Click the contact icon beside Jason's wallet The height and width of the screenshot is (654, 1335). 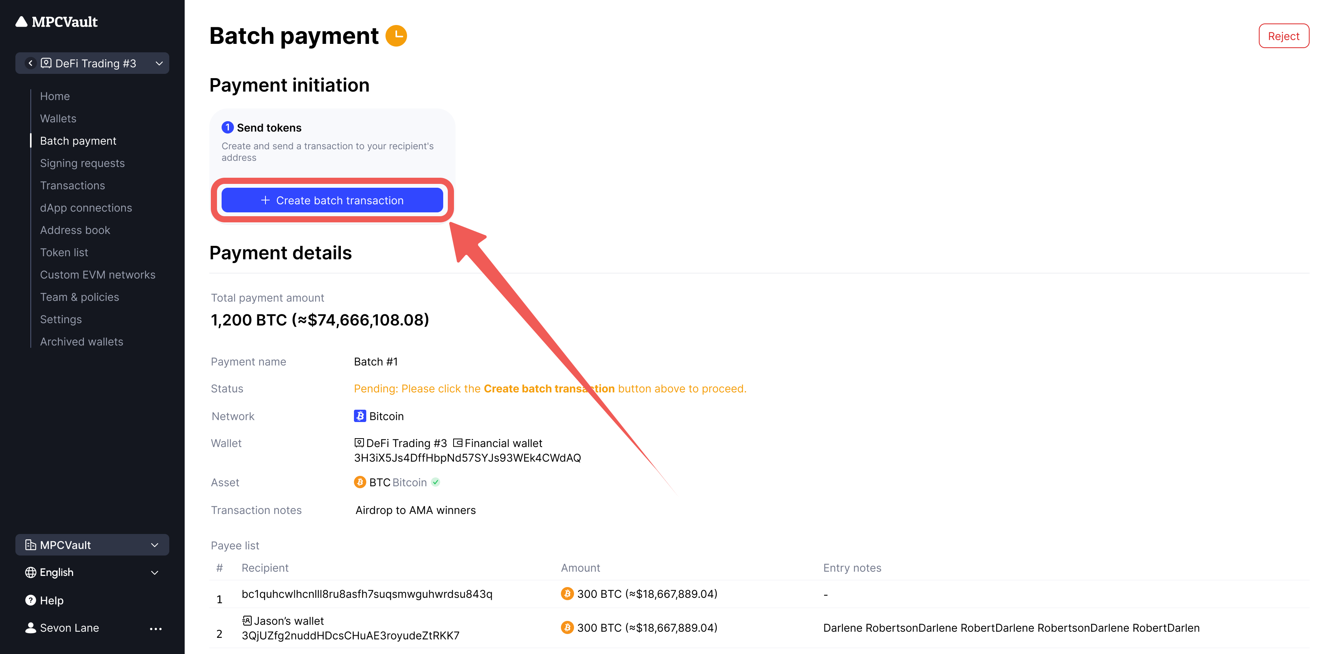click(x=247, y=620)
